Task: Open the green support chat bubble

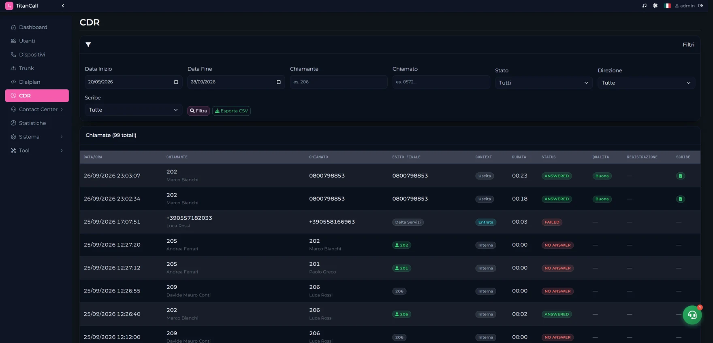Action: tap(692, 315)
